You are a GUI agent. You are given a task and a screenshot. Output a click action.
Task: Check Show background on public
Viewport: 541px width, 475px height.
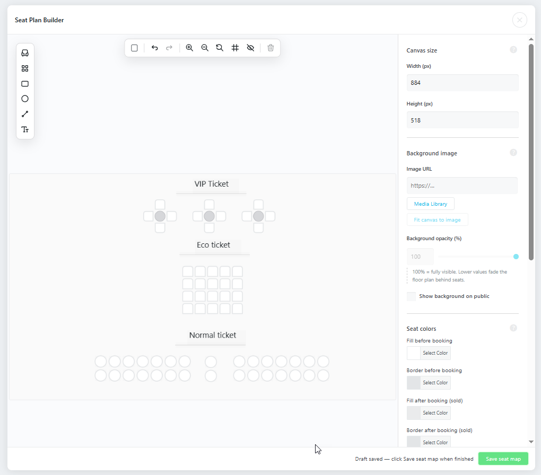point(411,296)
